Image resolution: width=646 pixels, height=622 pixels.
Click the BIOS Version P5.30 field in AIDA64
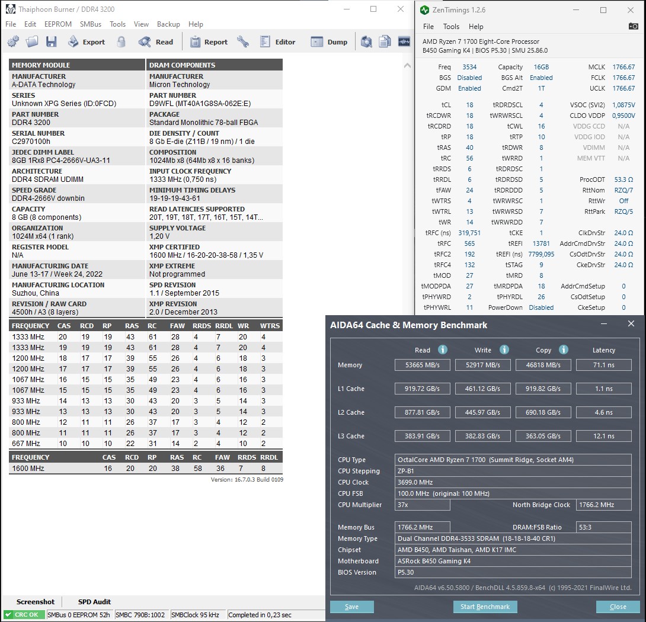(x=513, y=572)
